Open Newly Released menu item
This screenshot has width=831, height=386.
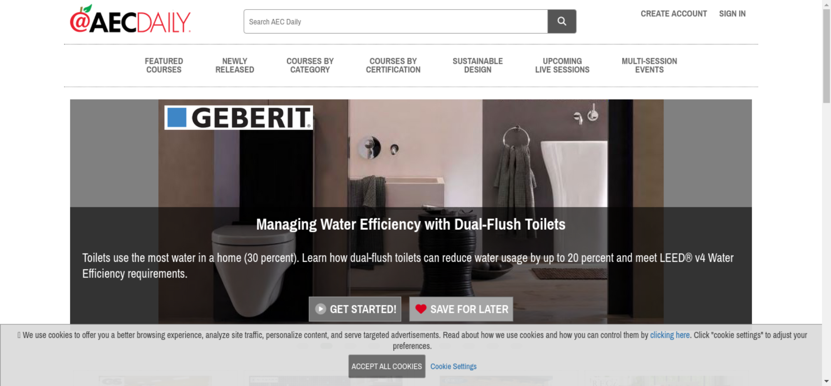coord(235,66)
